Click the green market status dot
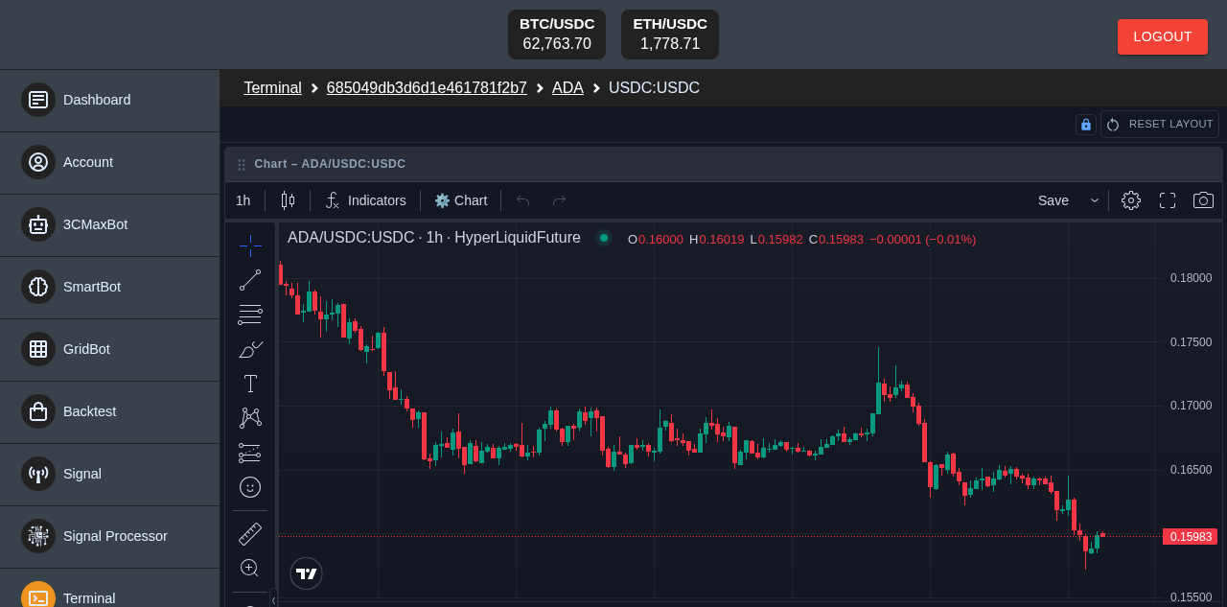The width and height of the screenshot is (1227, 607). (603, 238)
